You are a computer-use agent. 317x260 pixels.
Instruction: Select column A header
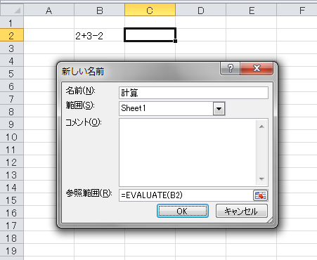click(48, 10)
